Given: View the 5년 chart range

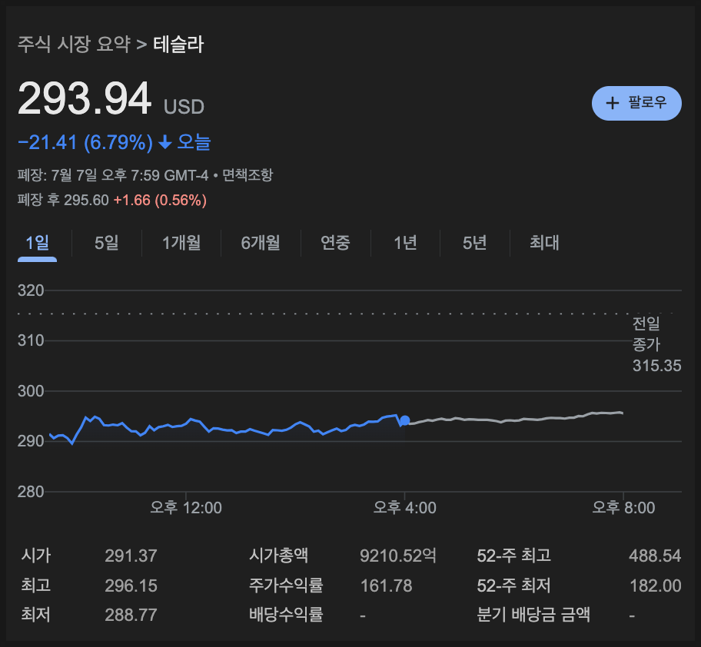Looking at the screenshot, I should click(474, 243).
